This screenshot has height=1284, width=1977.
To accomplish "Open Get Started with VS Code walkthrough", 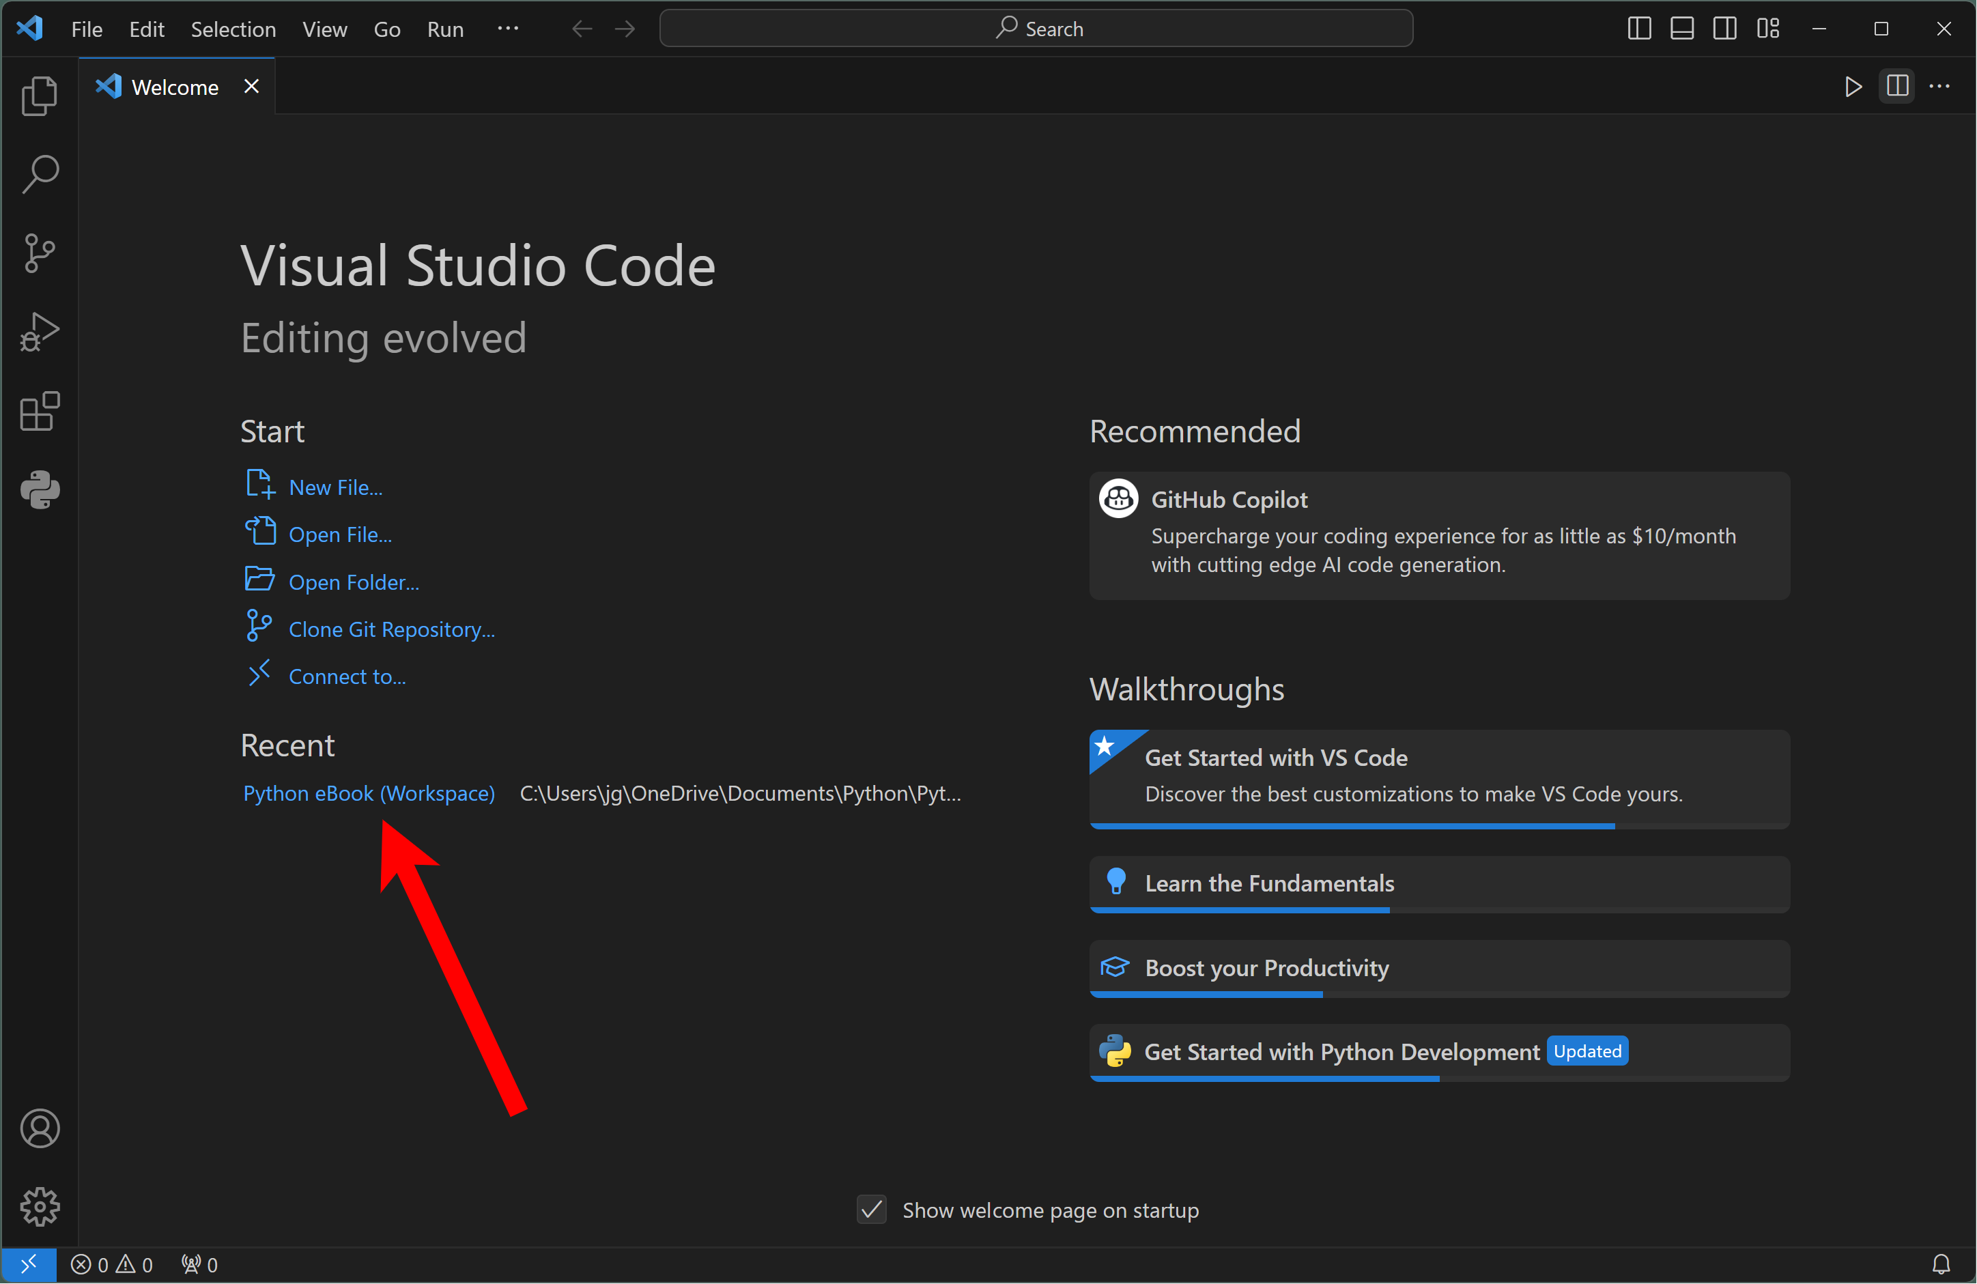I will click(1440, 780).
